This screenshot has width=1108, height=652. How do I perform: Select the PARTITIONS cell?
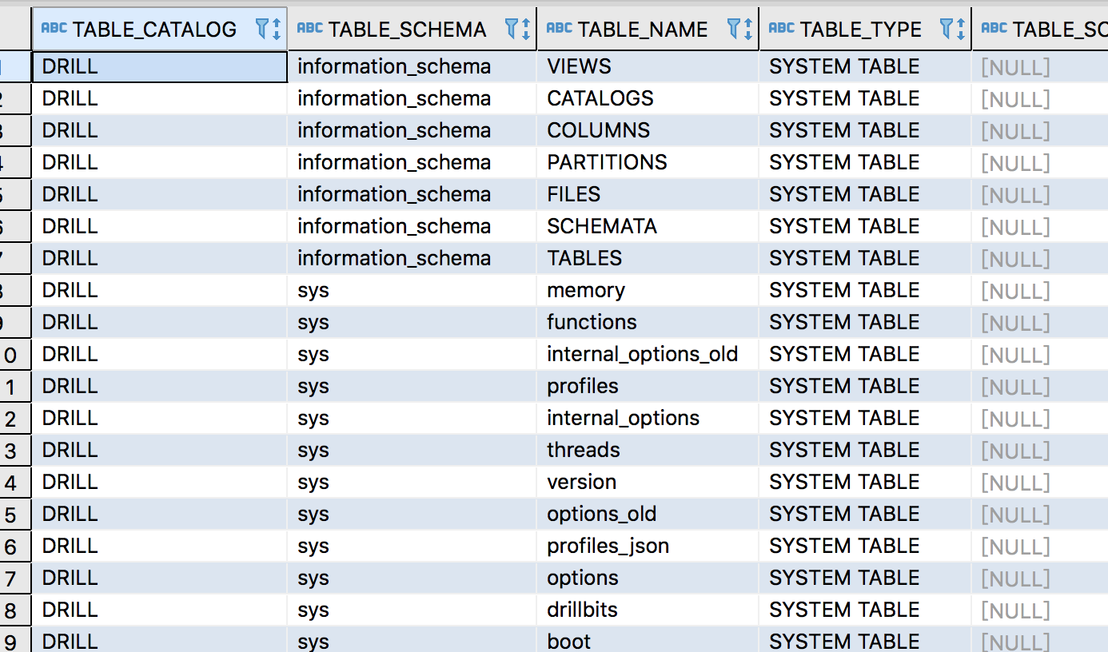point(648,162)
